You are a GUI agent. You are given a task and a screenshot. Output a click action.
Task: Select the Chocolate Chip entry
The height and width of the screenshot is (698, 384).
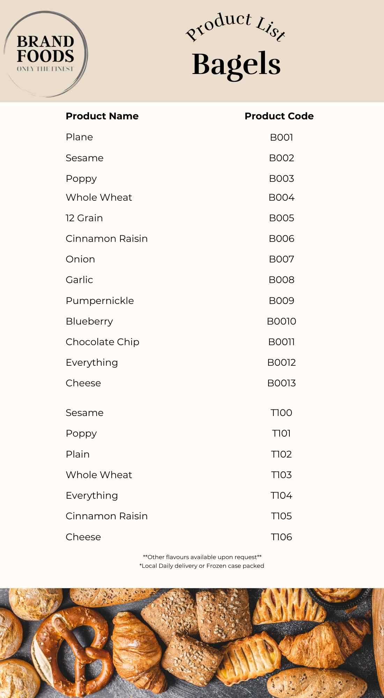click(102, 342)
